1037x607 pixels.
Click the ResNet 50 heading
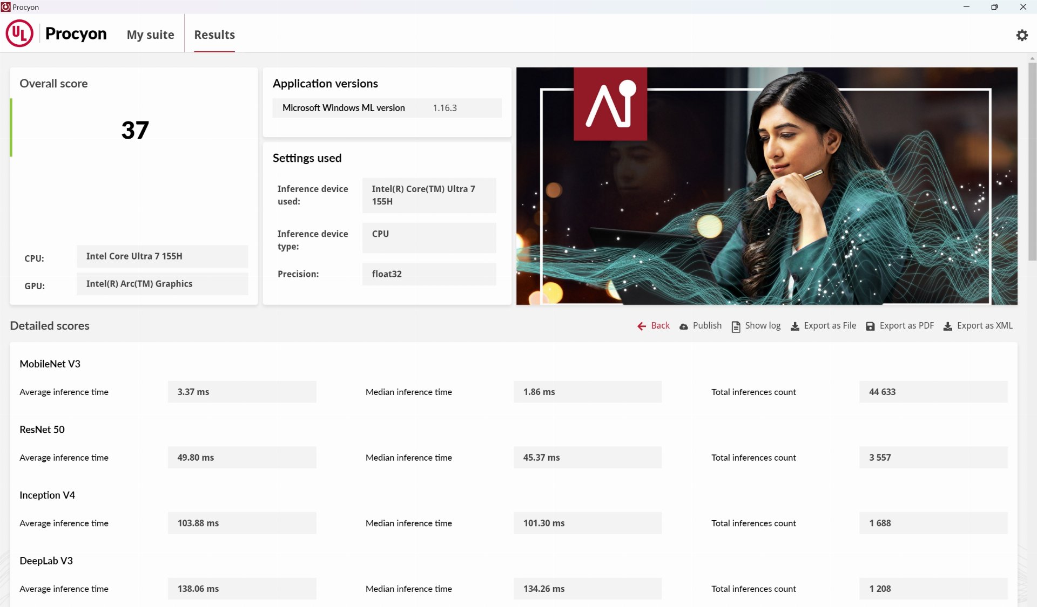point(42,429)
